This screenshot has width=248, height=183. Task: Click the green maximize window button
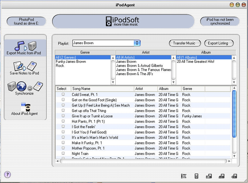[238, 5]
